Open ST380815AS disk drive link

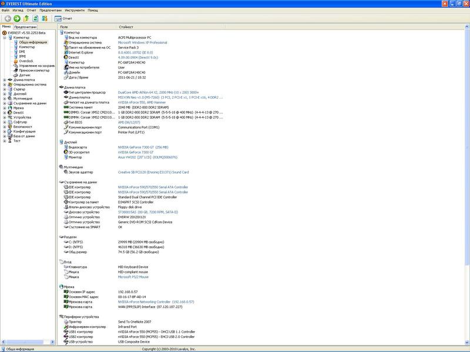tap(148, 212)
